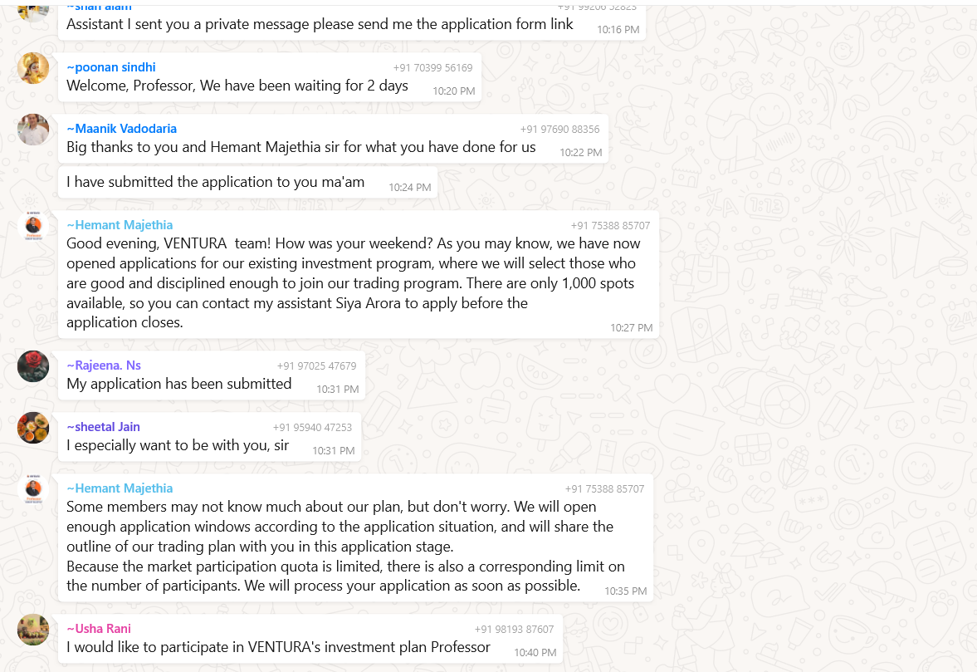Open poonan sindhi's profile picture
Image resolution: width=977 pixels, height=672 pixels.
tap(33, 68)
